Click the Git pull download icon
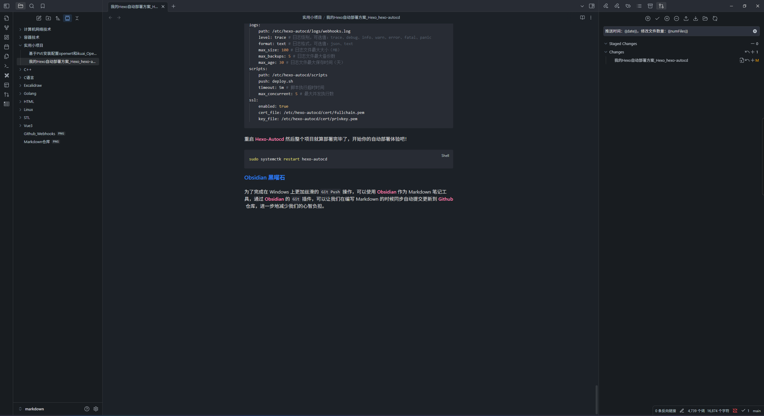The image size is (764, 416). click(x=695, y=18)
